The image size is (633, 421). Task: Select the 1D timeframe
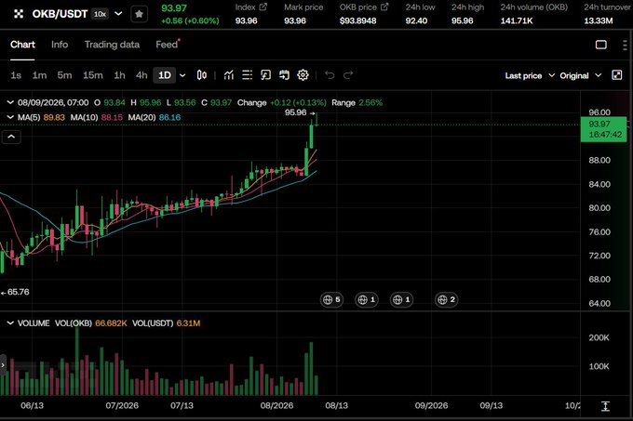pyautogui.click(x=165, y=75)
